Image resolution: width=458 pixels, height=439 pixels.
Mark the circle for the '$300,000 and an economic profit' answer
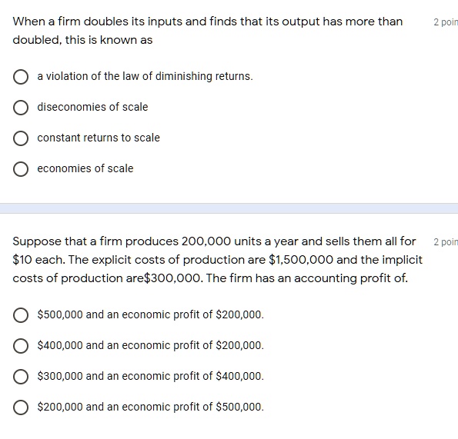21,377
